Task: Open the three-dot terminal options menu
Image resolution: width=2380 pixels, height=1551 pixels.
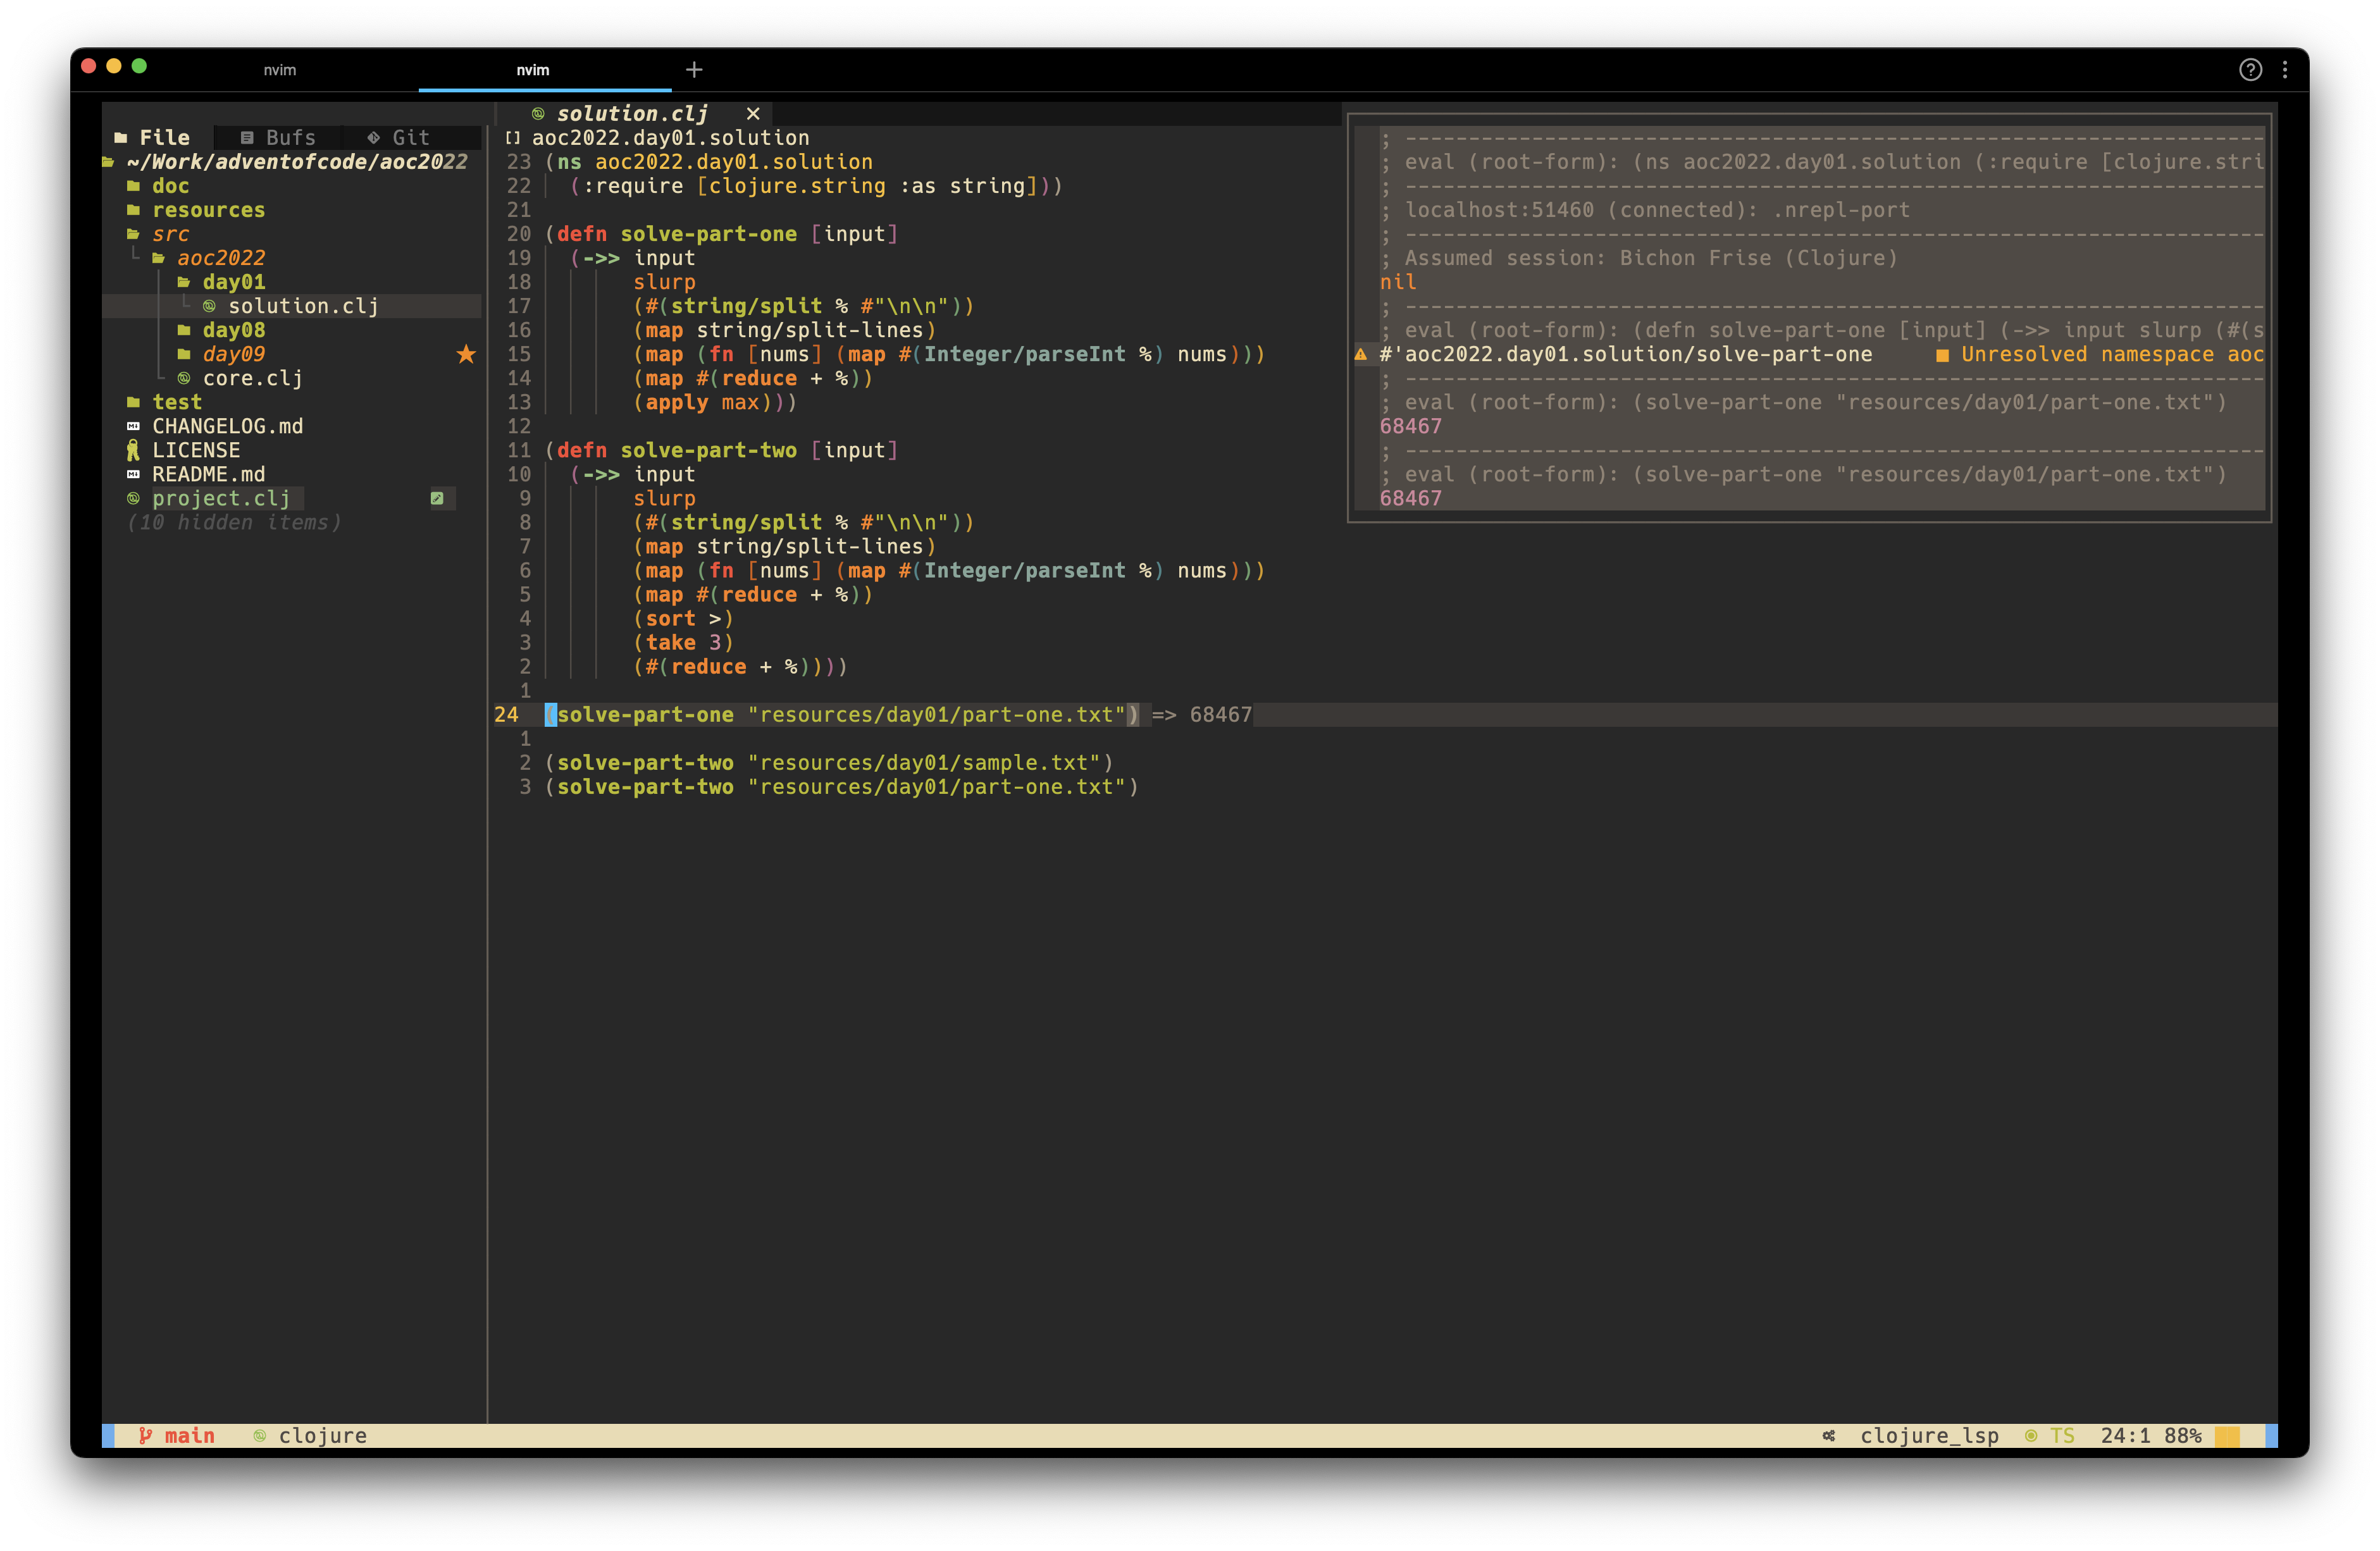Action: coord(2285,69)
